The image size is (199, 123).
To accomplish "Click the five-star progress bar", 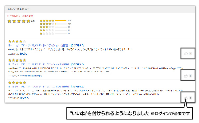I will coord(61,21).
